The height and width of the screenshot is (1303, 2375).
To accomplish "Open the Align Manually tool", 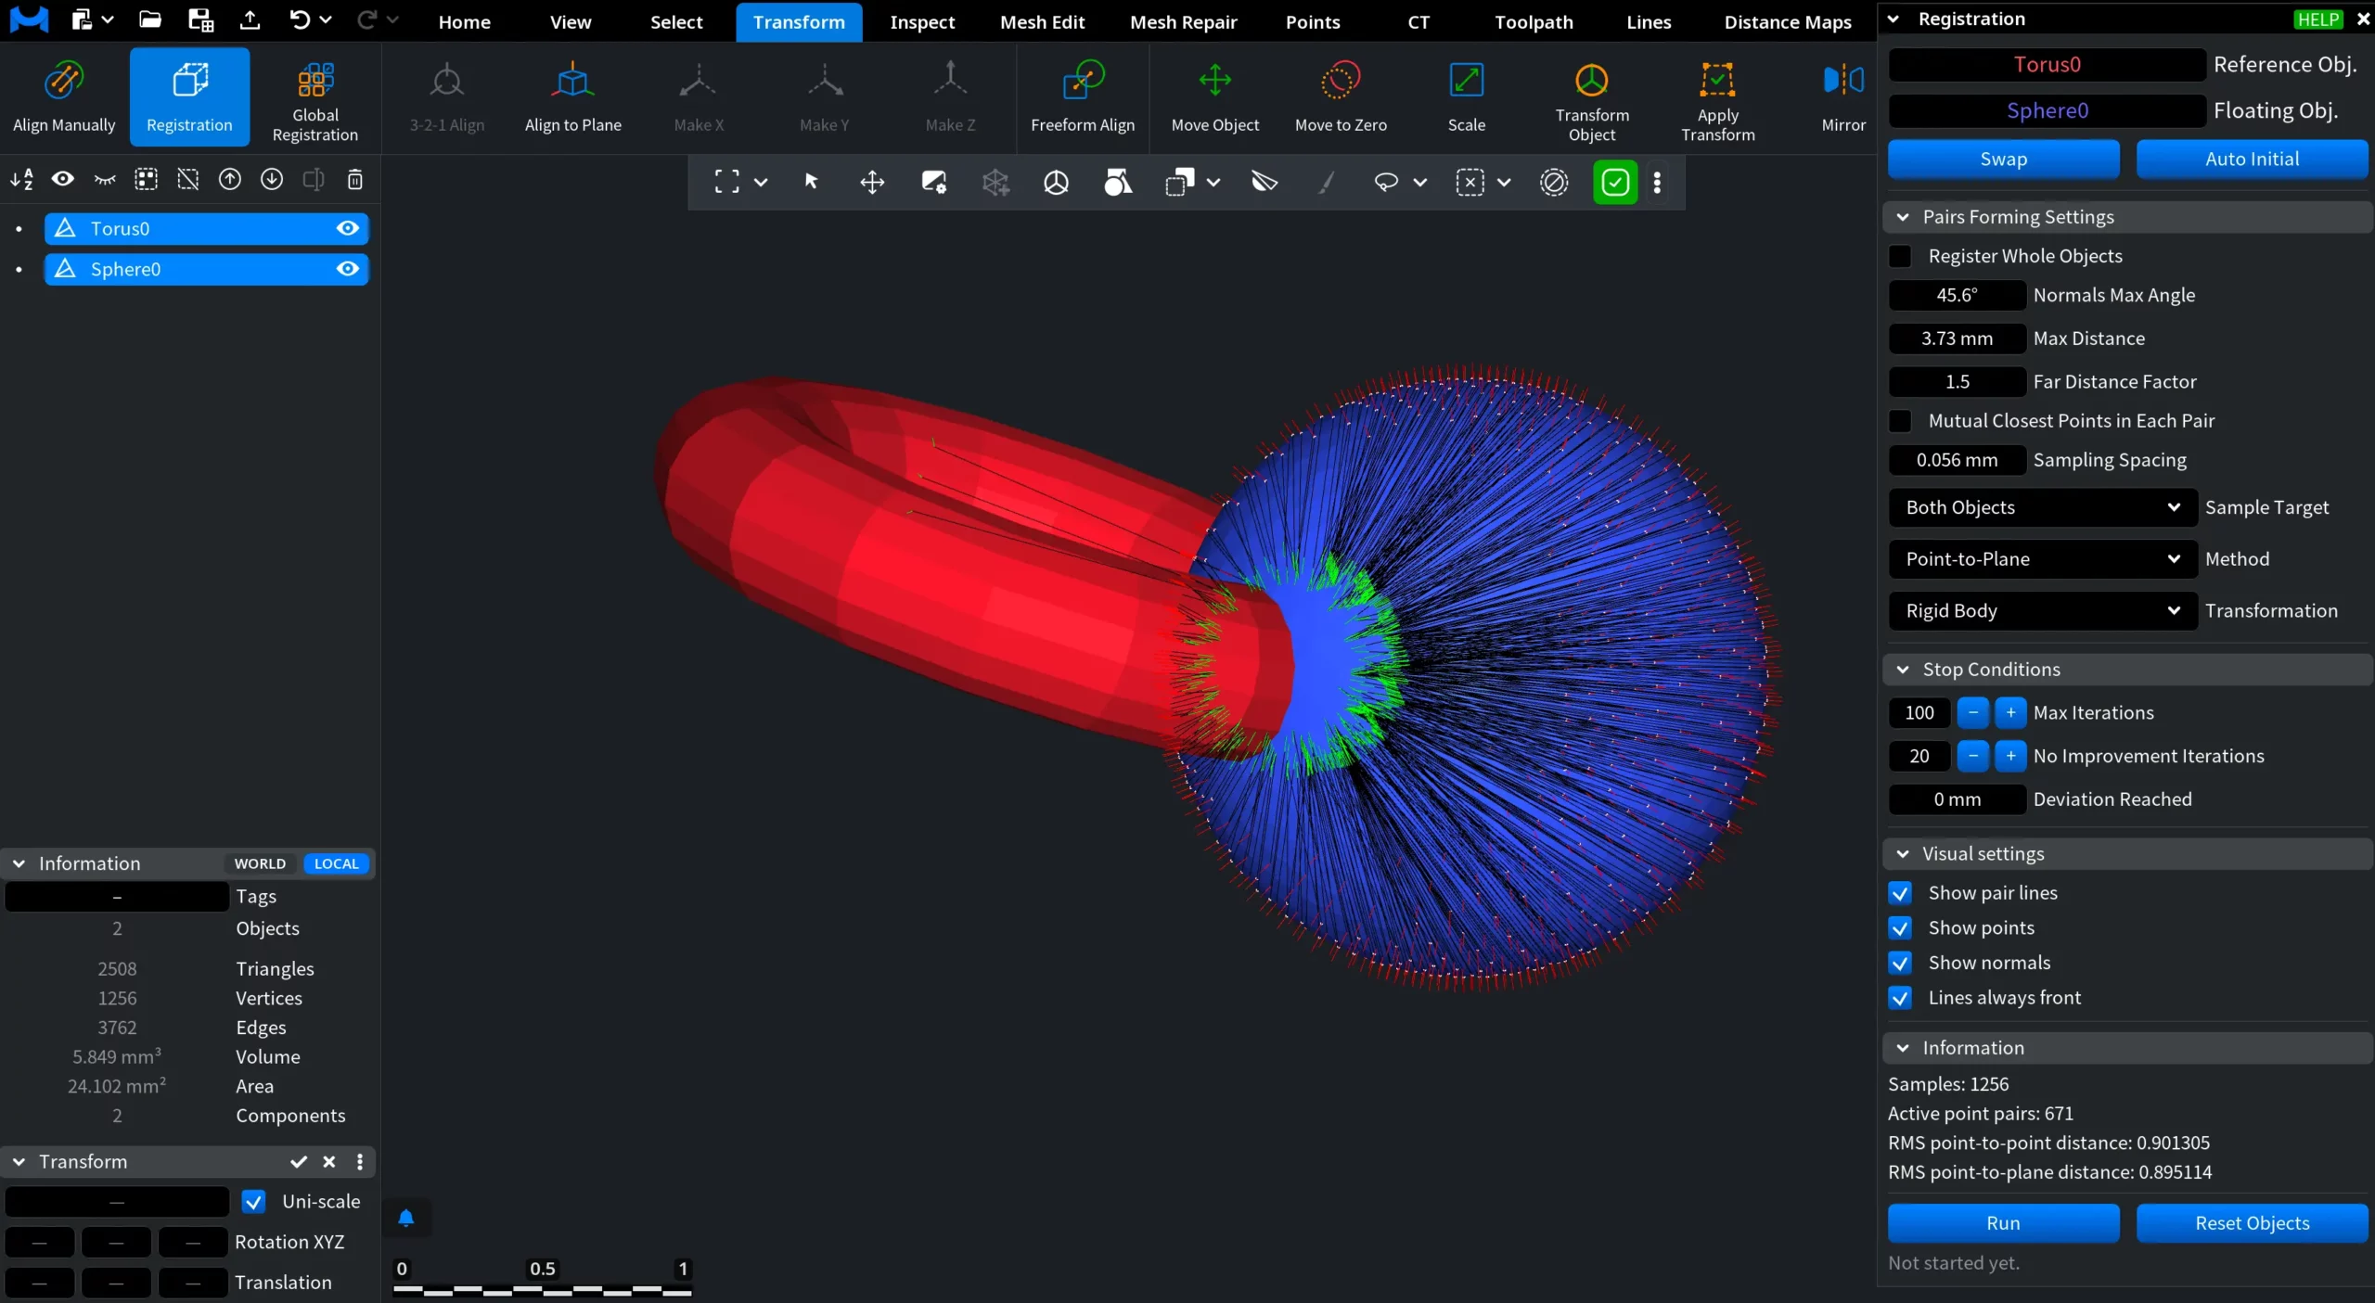I will point(64,96).
